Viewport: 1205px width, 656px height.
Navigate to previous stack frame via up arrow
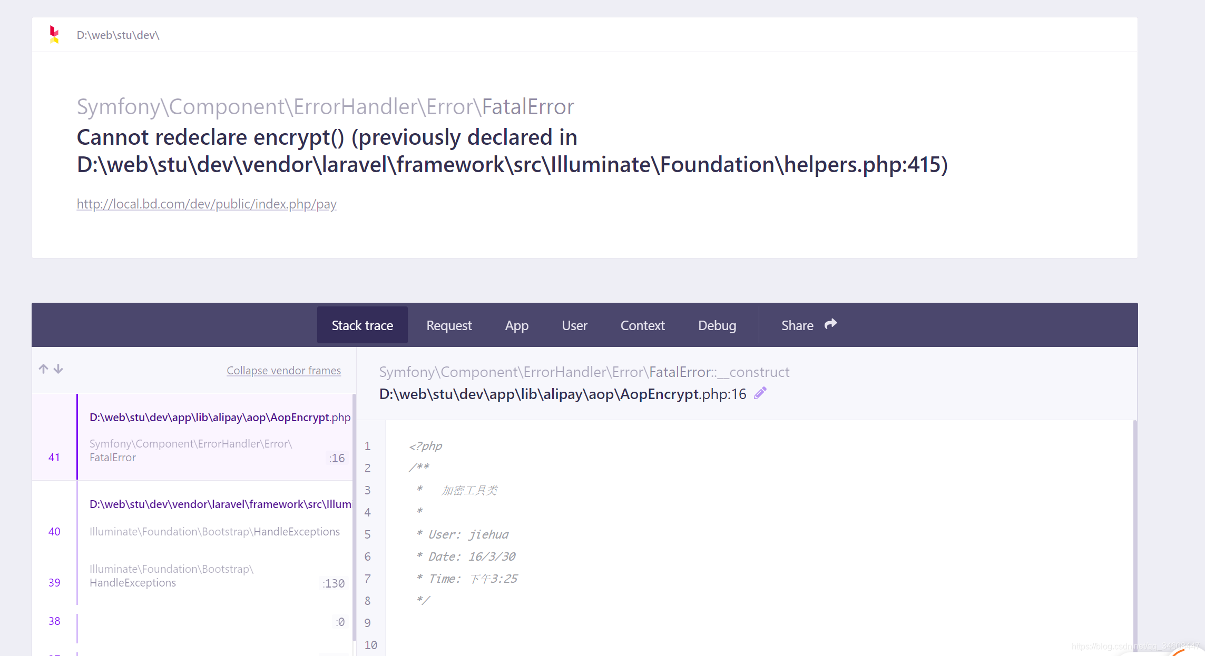[x=43, y=368]
